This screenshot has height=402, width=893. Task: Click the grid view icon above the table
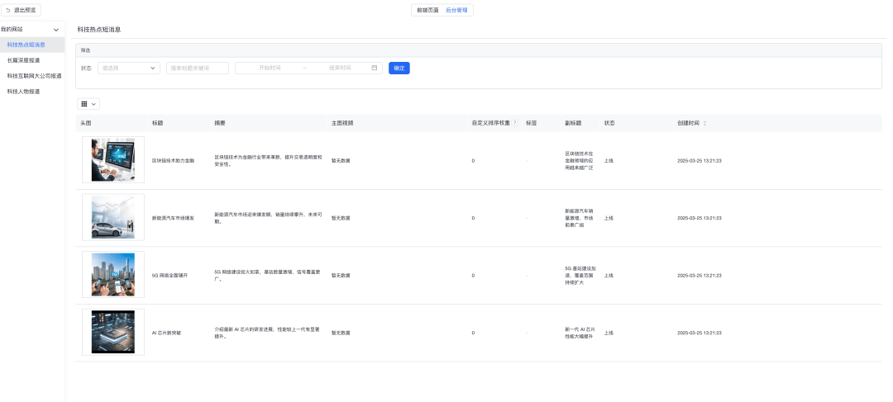(84, 104)
